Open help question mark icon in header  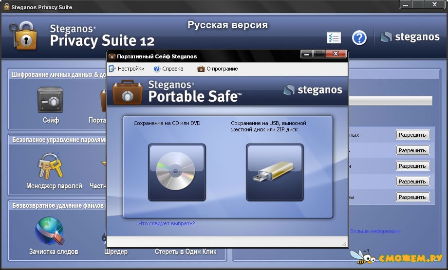pyautogui.click(x=359, y=37)
